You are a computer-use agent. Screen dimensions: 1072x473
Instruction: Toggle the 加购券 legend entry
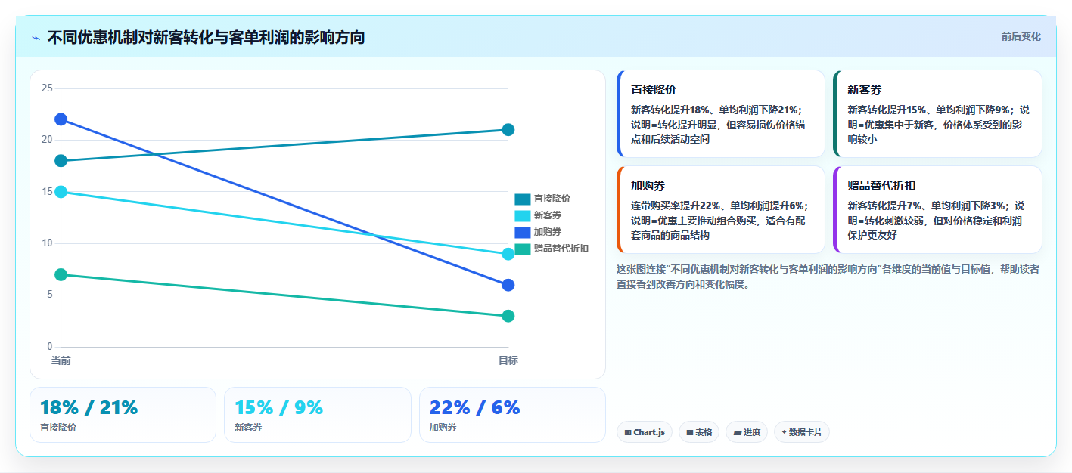(538, 232)
